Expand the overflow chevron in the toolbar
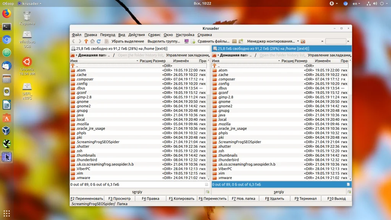 322,41
